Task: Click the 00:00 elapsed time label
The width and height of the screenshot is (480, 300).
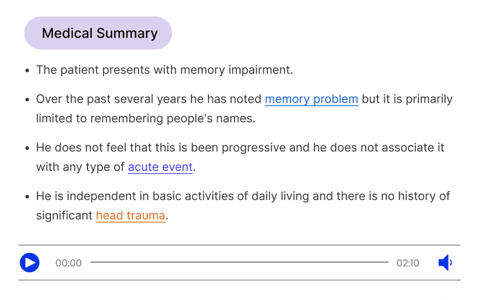Action: pos(68,263)
